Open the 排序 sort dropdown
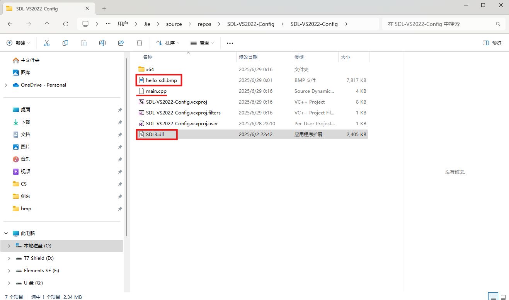 coord(167,43)
